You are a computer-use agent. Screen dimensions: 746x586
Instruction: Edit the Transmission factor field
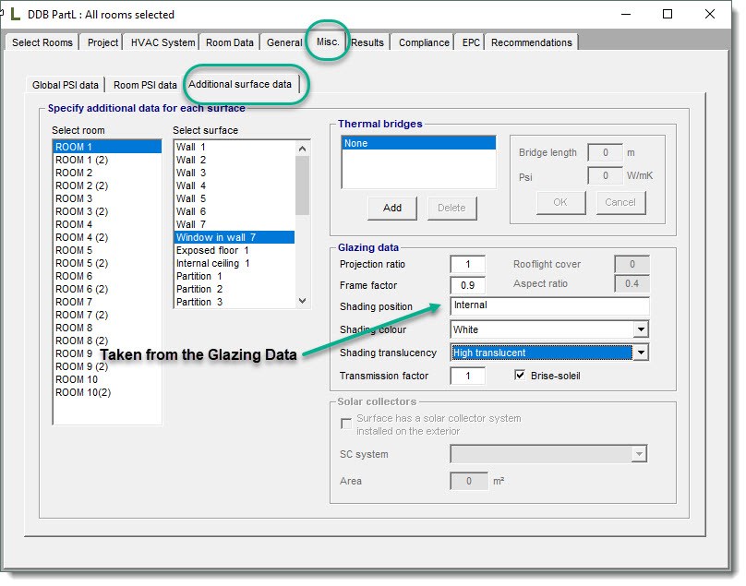[x=467, y=377]
